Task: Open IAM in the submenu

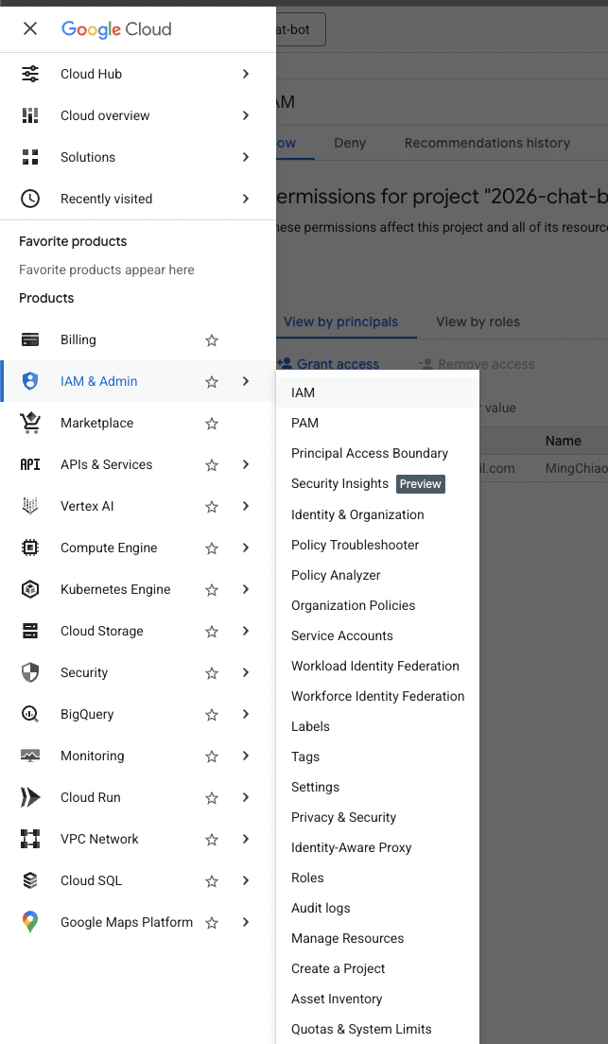Action: coord(377,392)
